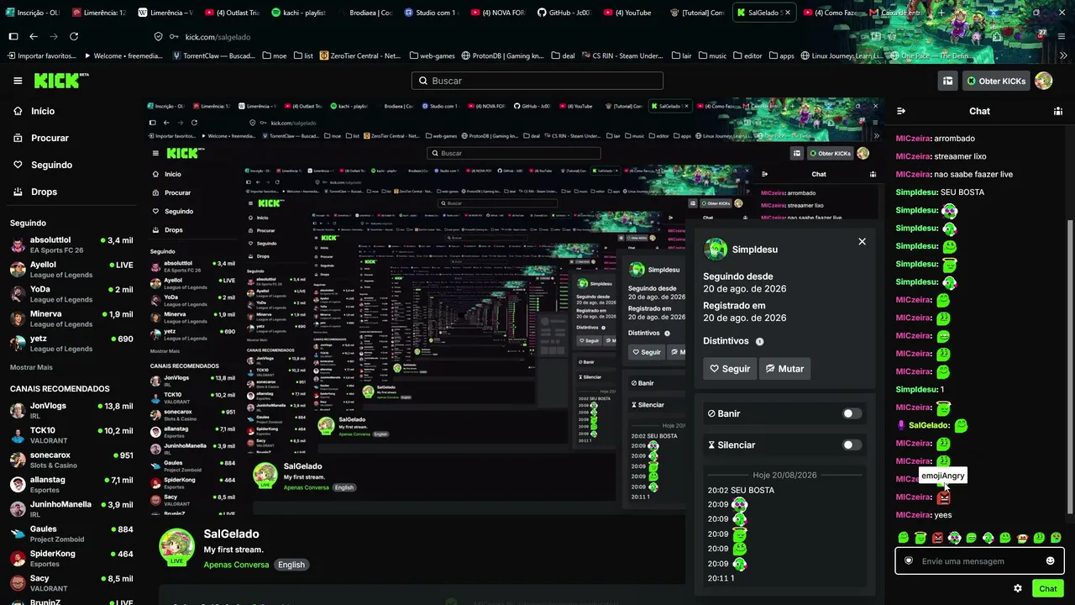The height and width of the screenshot is (605, 1075).
Task: Click the Buscar search field in Kick header
Action: (x=537, y=81)
